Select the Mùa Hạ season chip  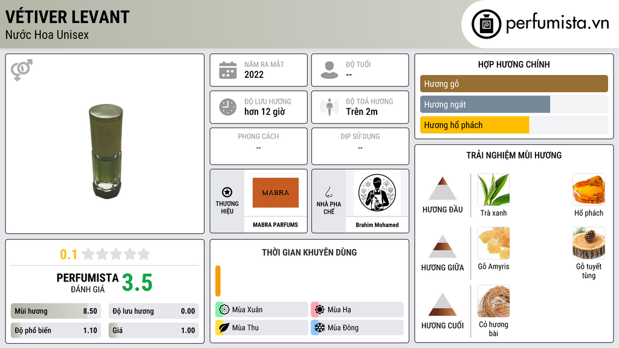(x=357, y=310)
